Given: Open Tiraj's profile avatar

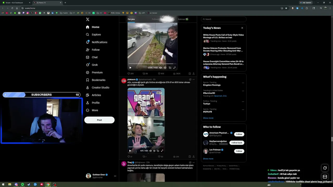Looking at the screenshot, I should point(124,164).
